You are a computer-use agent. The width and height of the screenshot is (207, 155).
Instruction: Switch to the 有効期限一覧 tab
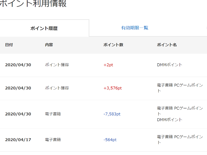coord(135,28)
